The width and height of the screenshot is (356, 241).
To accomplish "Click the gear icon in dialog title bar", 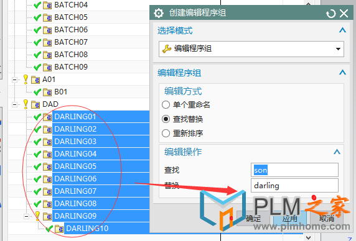I will tap(159, 13).
